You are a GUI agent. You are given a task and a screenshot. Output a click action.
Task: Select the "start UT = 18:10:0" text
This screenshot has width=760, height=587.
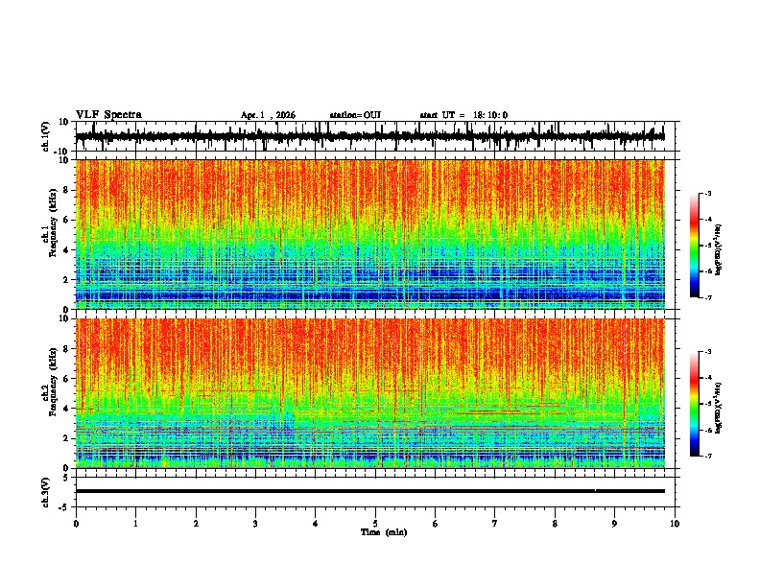point(463,115)
